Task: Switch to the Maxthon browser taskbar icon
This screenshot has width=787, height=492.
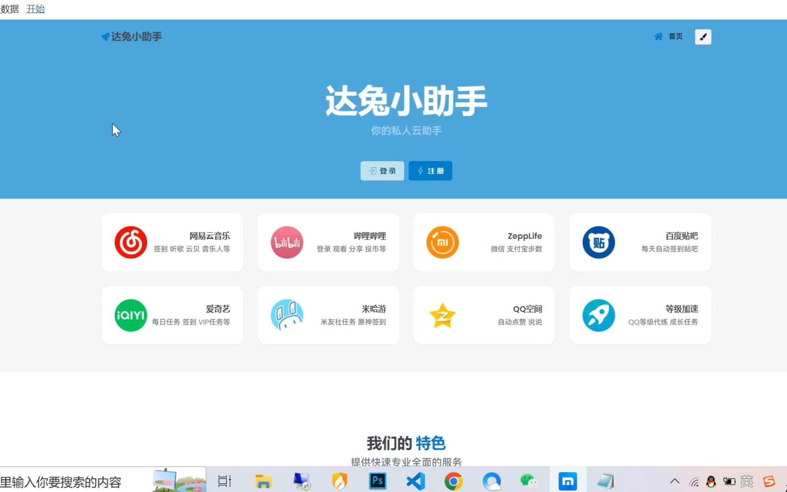Action: [568, 481]
